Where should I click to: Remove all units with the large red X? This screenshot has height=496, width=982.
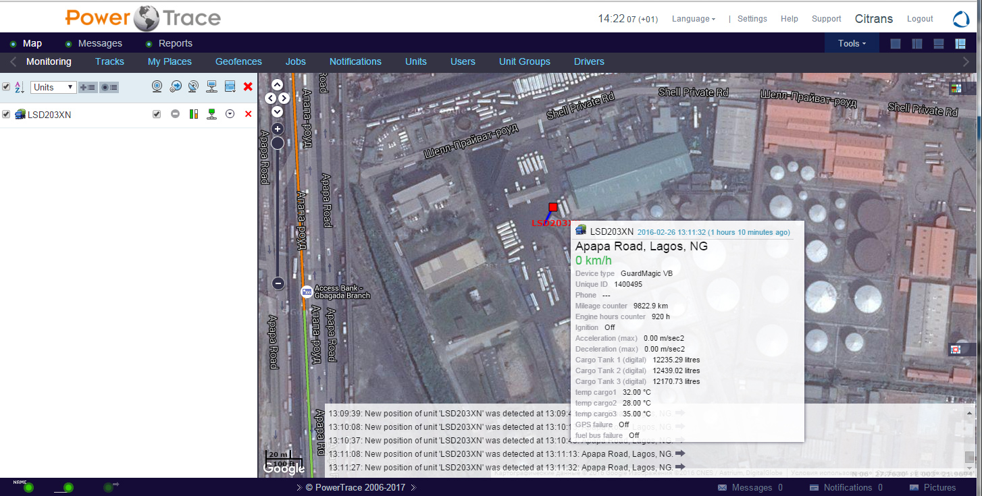tap(248, 86)
